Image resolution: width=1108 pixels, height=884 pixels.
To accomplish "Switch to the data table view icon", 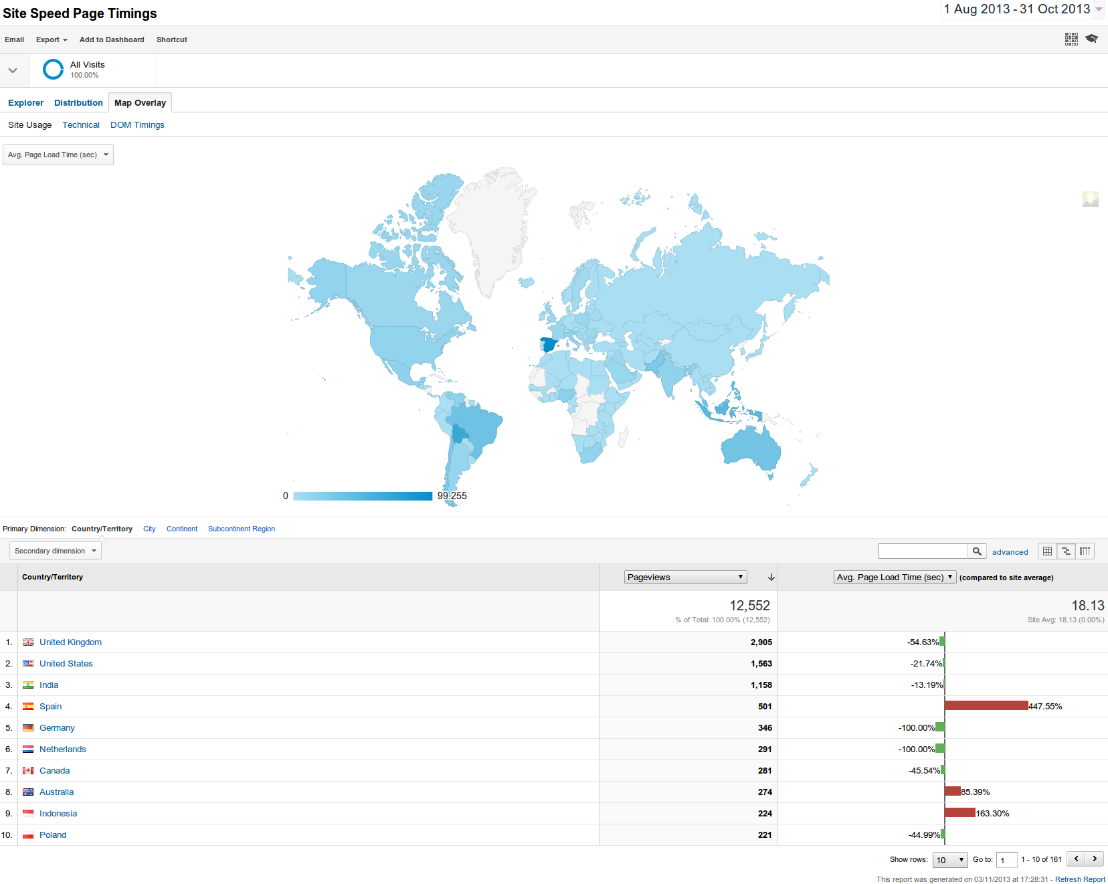I will 1047,551.
